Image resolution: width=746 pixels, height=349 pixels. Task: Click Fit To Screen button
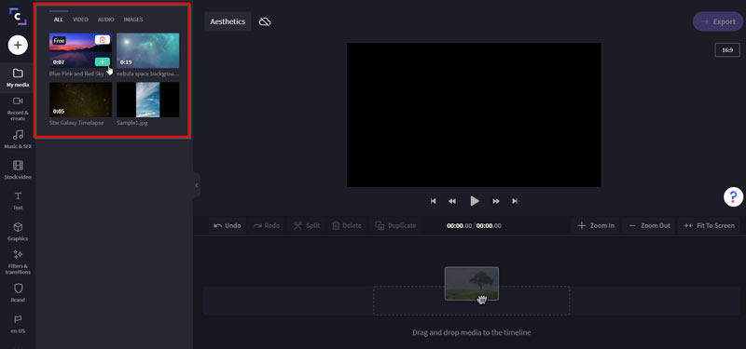(709, 225)
